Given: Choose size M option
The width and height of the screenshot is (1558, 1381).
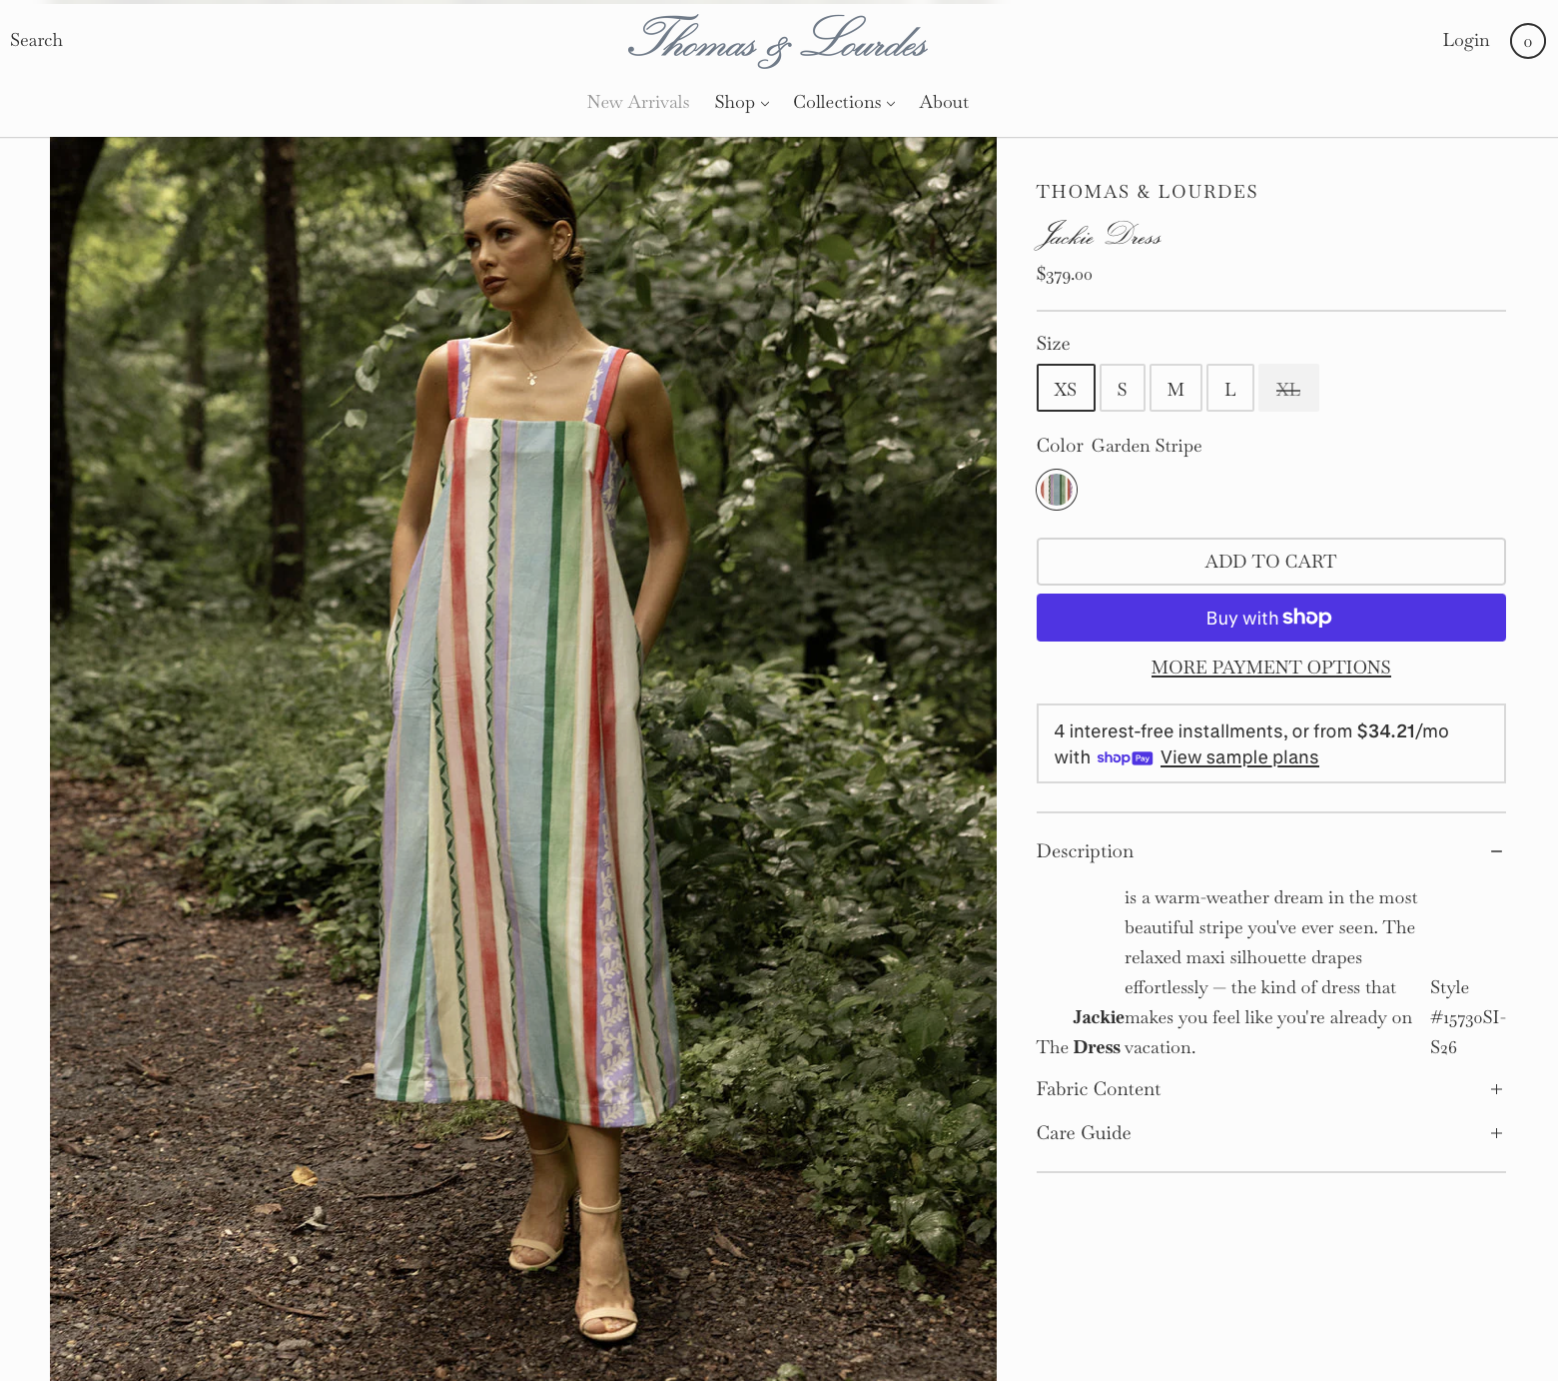Looking at the screenshot, I should click(x=1175, y=389).
